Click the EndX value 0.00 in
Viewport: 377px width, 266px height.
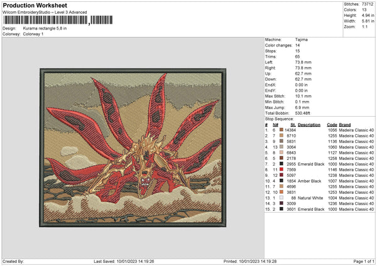(301, 85)
